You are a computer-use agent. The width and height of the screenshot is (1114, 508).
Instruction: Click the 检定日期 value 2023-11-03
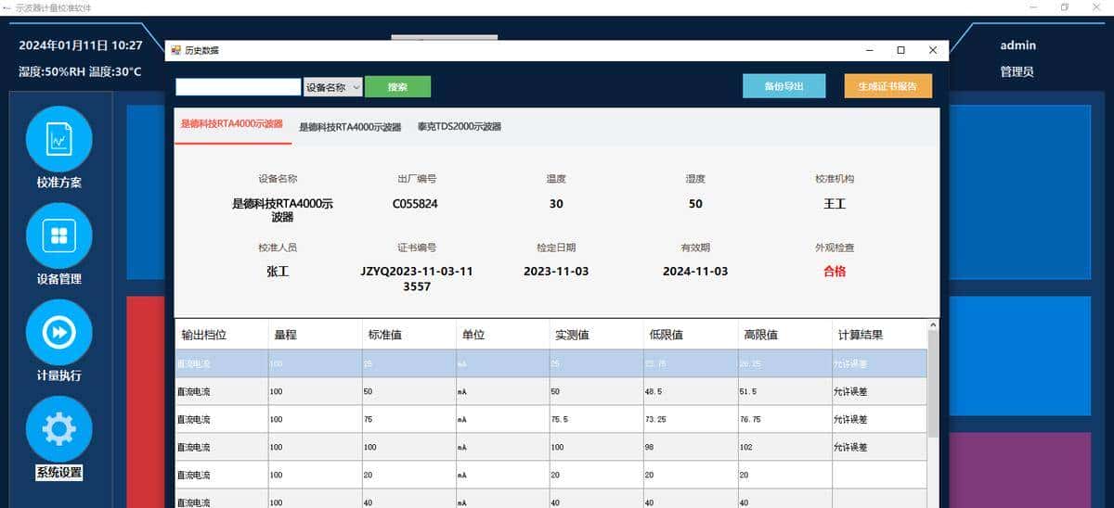click(x=556, y=272)
